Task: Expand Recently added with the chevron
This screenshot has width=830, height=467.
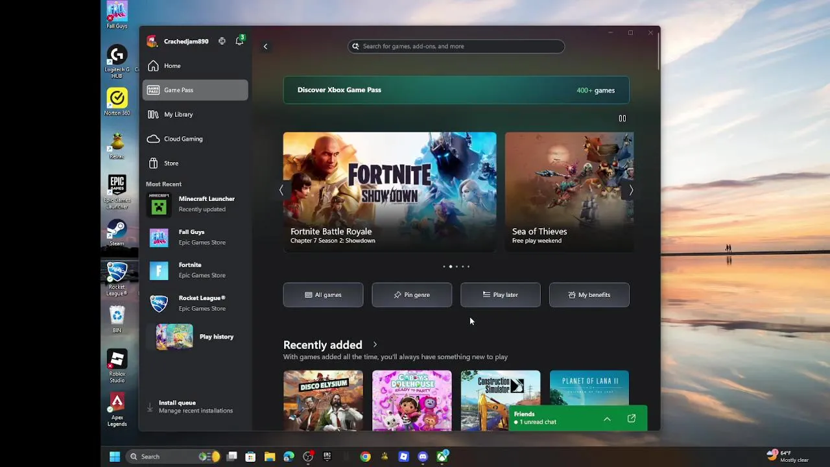Action: [375, 344]
